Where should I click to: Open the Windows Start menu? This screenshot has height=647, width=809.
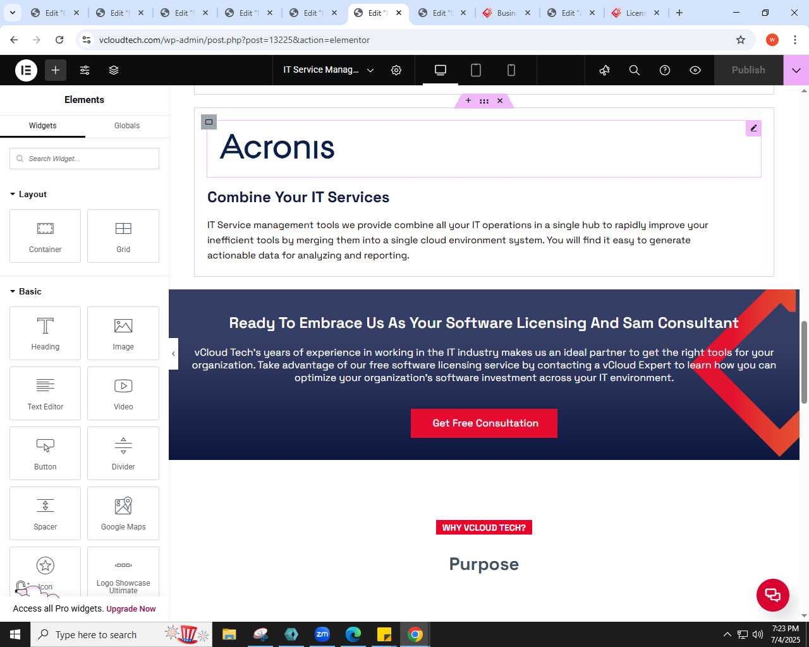(x=15, y=634)
